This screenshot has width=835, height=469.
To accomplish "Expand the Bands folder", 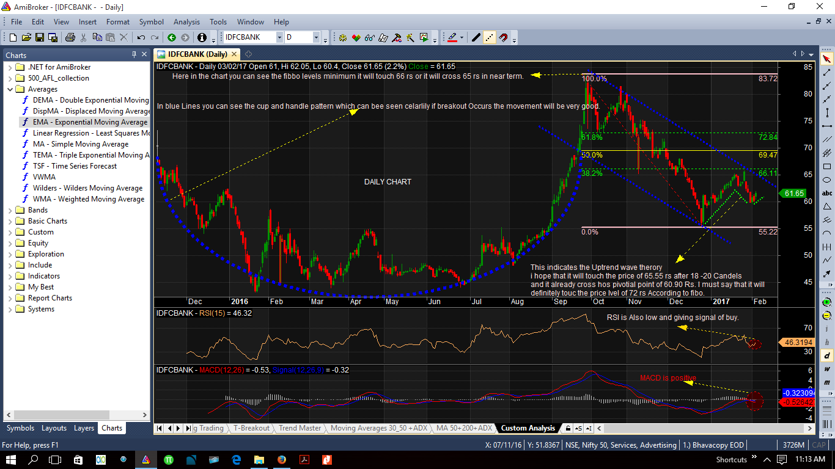I will (x=10, y=210).
